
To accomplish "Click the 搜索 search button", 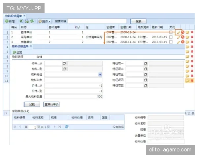I will pyautogui.click(x=139, y=21).
